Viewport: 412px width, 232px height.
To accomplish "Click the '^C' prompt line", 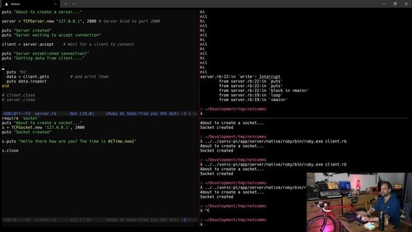I will pos(205,211).
